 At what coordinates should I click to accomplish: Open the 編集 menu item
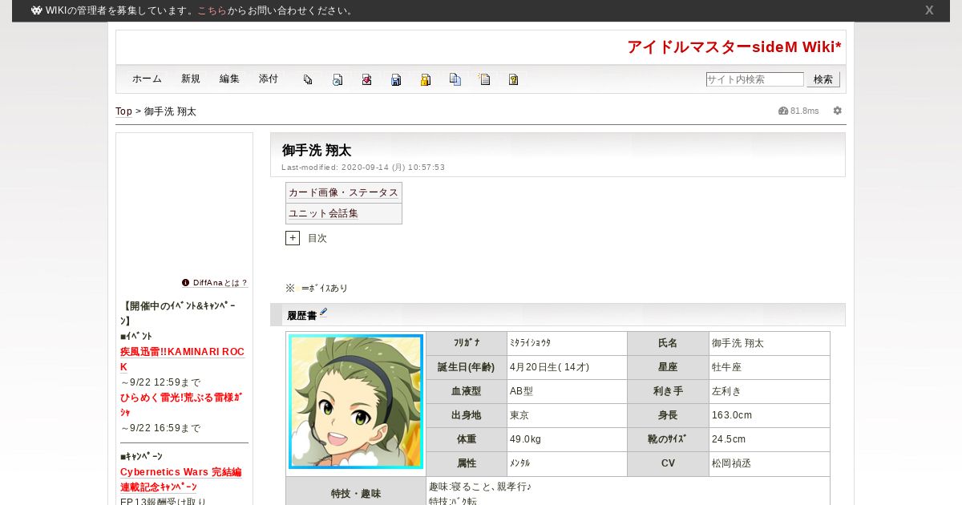(x=229, y=79)
